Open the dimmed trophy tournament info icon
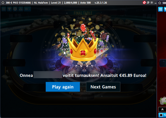Screen dimensions: 166x118 9,9
